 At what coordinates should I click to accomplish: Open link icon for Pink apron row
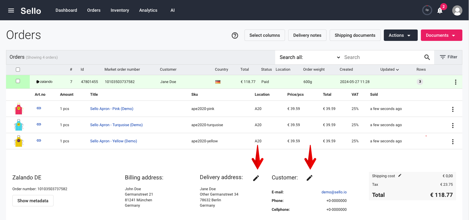pos(39,108)
